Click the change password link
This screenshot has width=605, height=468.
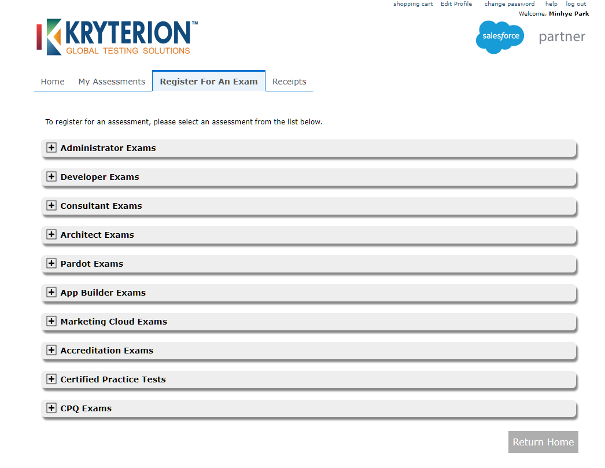point(510,4)
